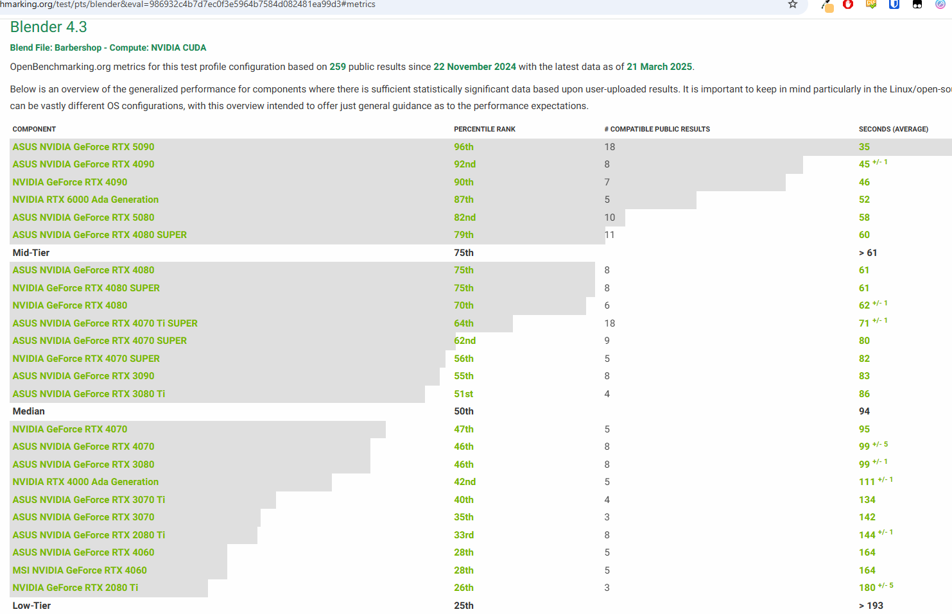Click the '80' seconds value

coord(864,341)
